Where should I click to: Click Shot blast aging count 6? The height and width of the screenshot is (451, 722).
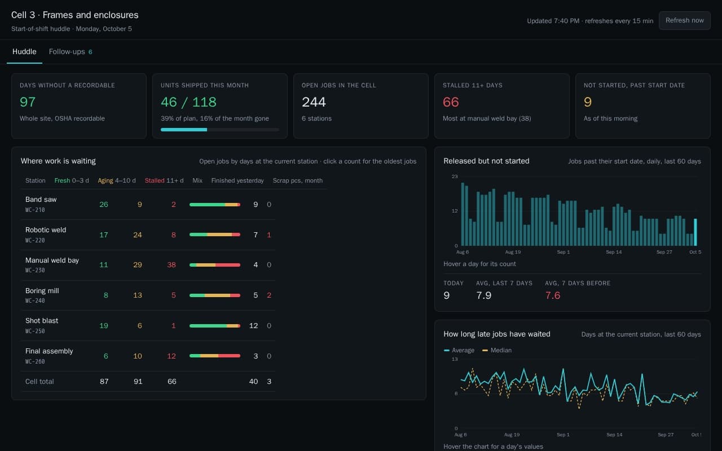139,325
